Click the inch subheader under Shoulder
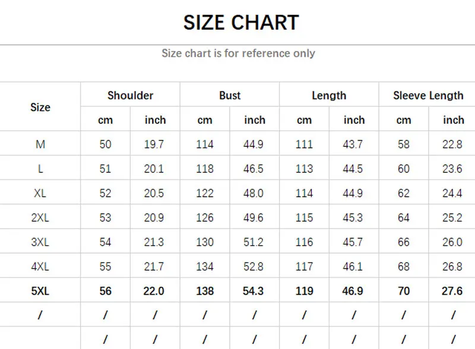This screenshot has height=349, width=475. point(155,120)
